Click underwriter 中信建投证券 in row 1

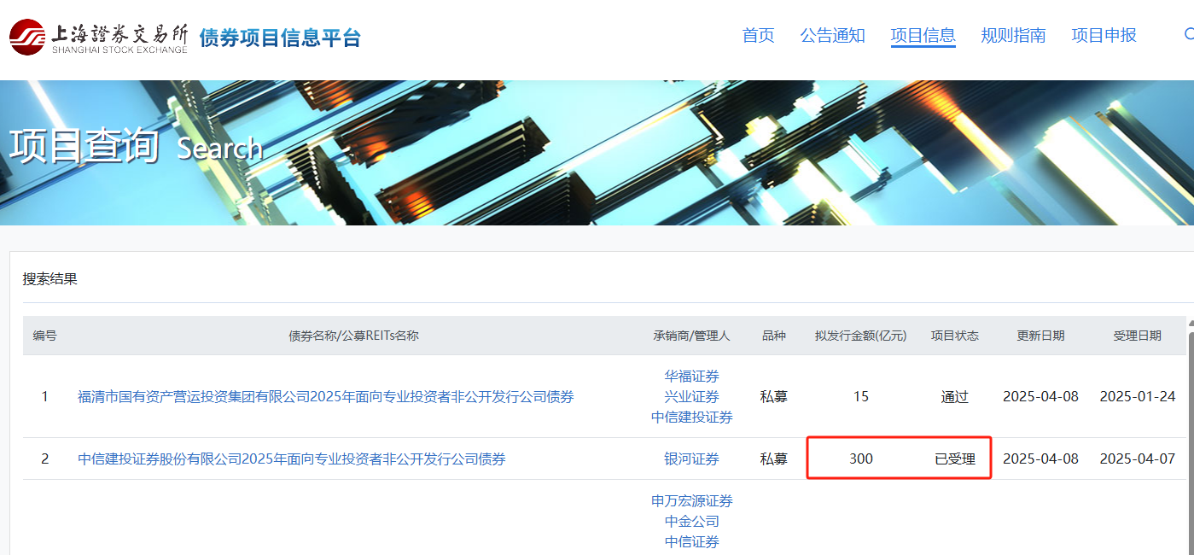(x=692, y=417)
